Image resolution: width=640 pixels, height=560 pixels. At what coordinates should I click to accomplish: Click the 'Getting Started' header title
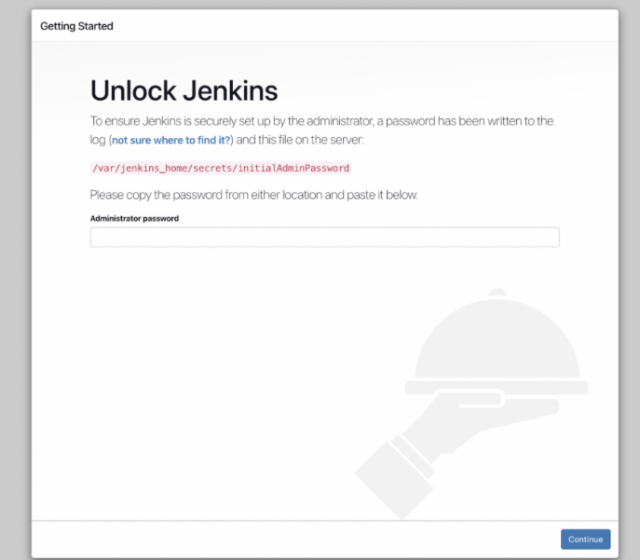click(76, 26)
